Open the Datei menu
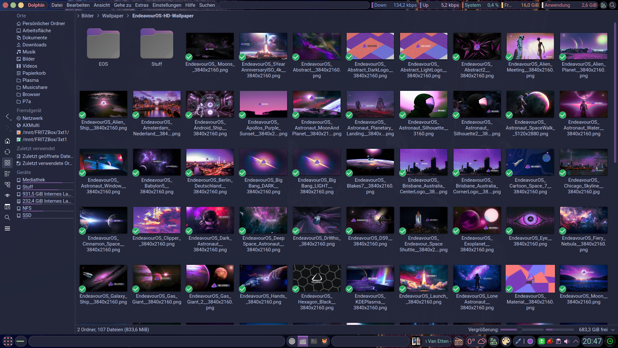This screenshot has height=348, width=618. pos(57,5)
